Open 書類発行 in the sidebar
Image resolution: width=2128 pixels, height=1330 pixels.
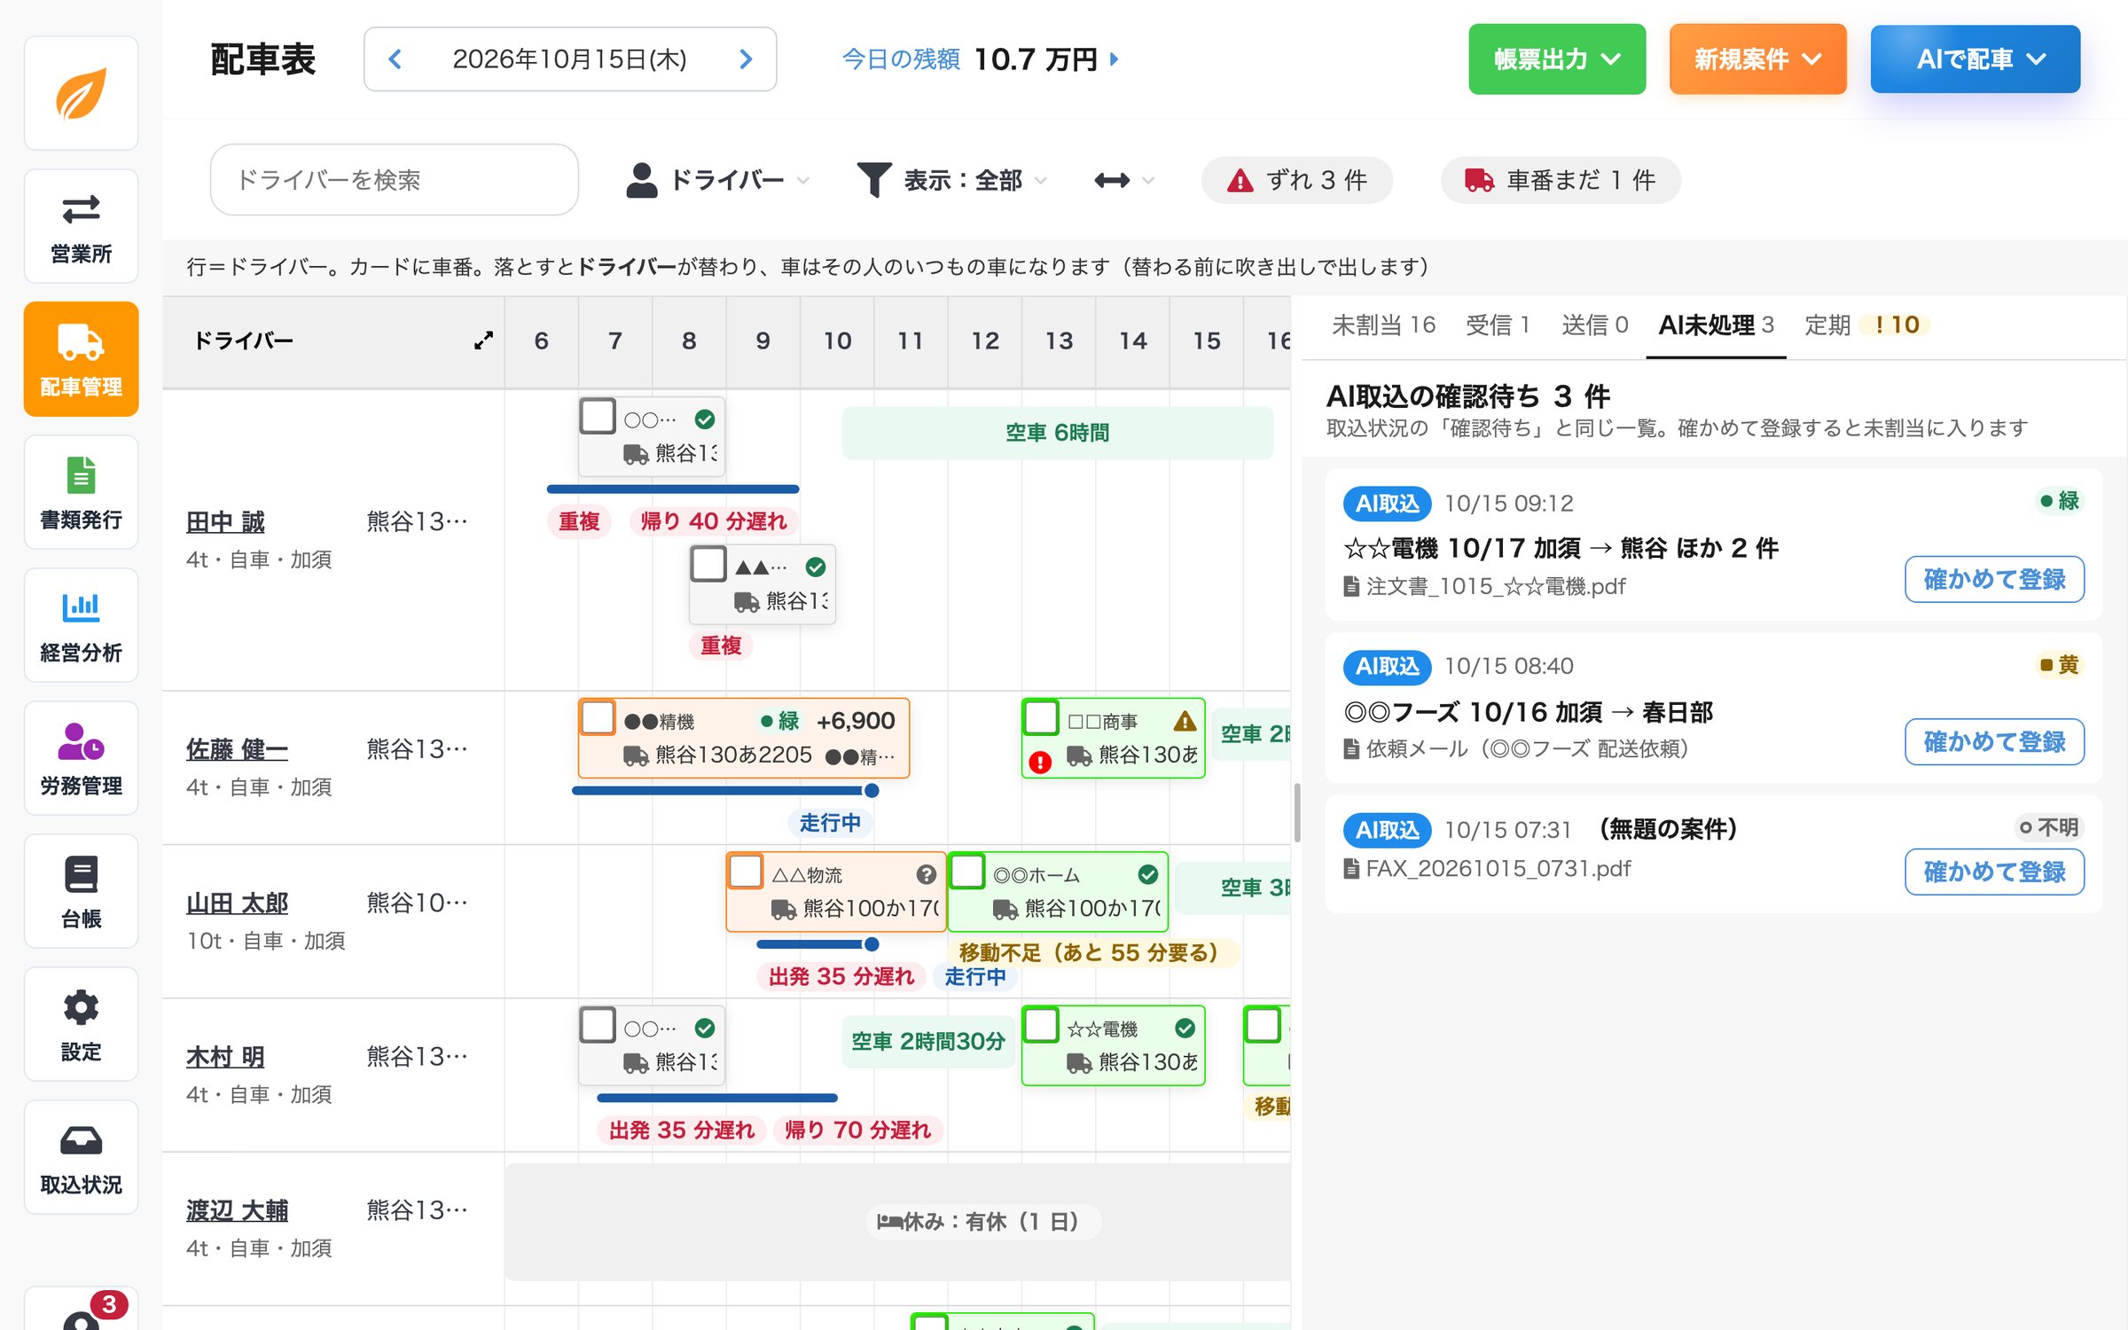pos(81,492)
